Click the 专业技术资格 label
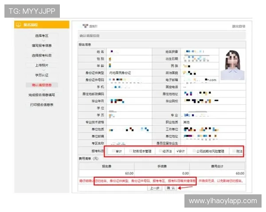 (x=95, y=122)
